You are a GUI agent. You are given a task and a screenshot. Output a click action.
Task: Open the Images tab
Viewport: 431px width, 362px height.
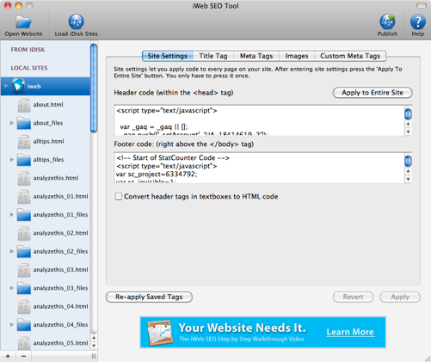click(297, 56)
